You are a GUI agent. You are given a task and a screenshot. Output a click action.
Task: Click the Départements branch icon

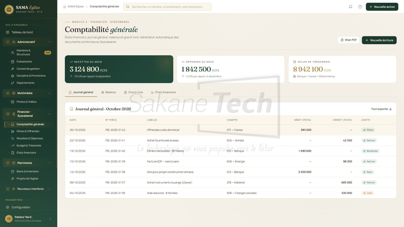click(13, 83)
